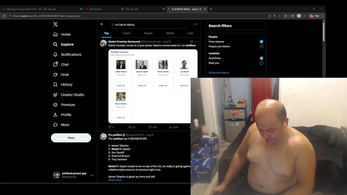The image size is (347, 195).
Task: Open Advanced search link
Action: click(219, 73)
